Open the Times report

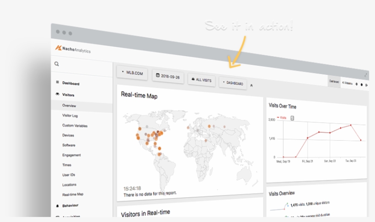point(67,165)
